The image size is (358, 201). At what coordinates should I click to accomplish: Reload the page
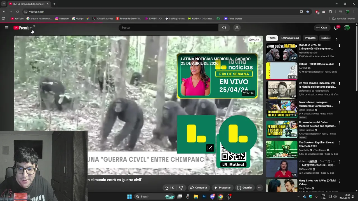click(x=17, y=12)
